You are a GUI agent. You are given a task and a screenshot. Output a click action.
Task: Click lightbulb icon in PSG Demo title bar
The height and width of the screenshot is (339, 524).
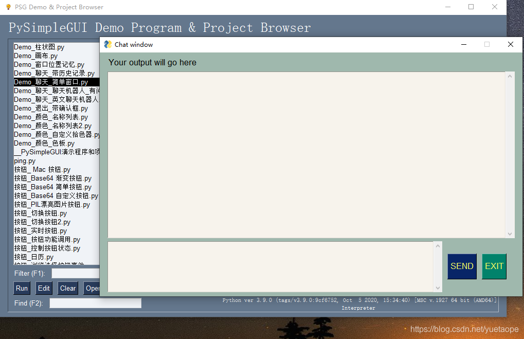(8, 7)
